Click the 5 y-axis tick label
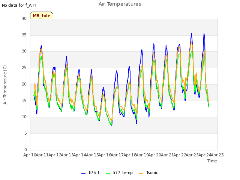This screenshot has width=240, height=180. coord(25,133)
